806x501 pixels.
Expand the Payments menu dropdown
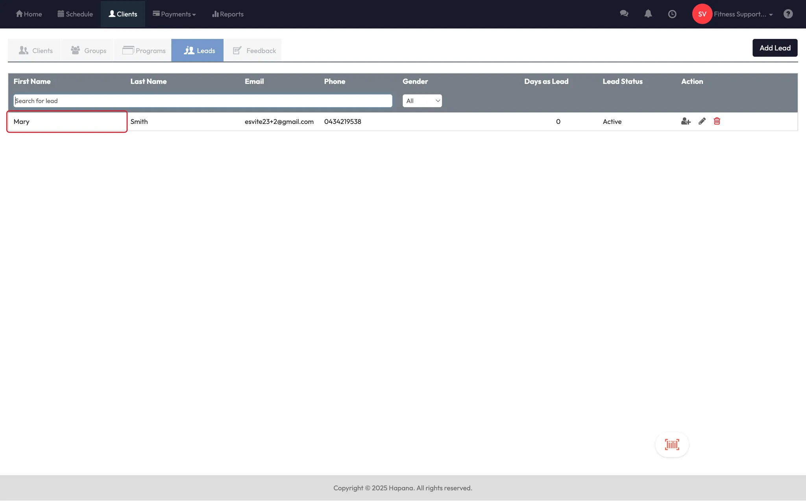pyautogui.click(x=174, y=14)
